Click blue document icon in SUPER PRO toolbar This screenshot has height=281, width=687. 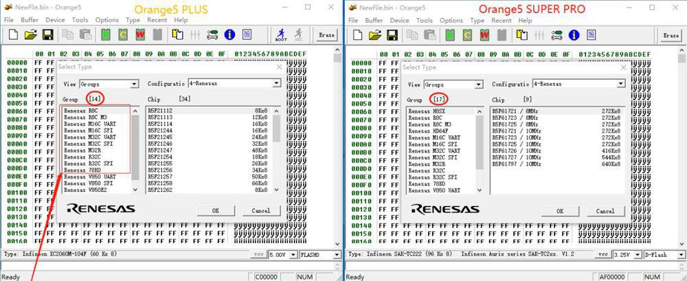point(592,35)
